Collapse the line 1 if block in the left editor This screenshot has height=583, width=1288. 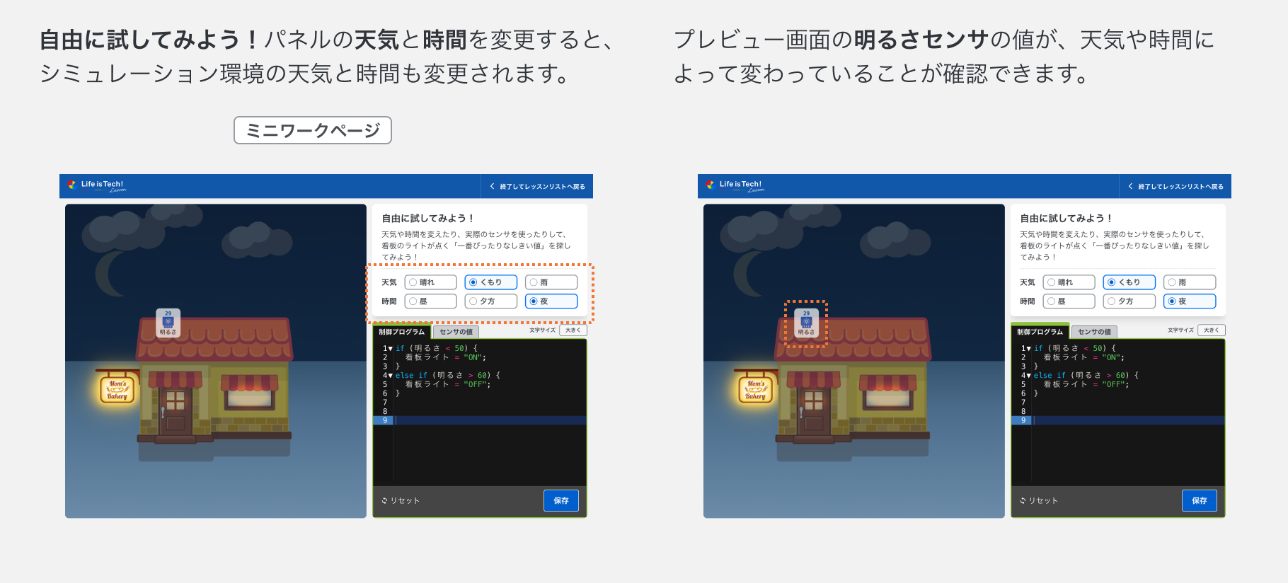[x=390, y=349]
